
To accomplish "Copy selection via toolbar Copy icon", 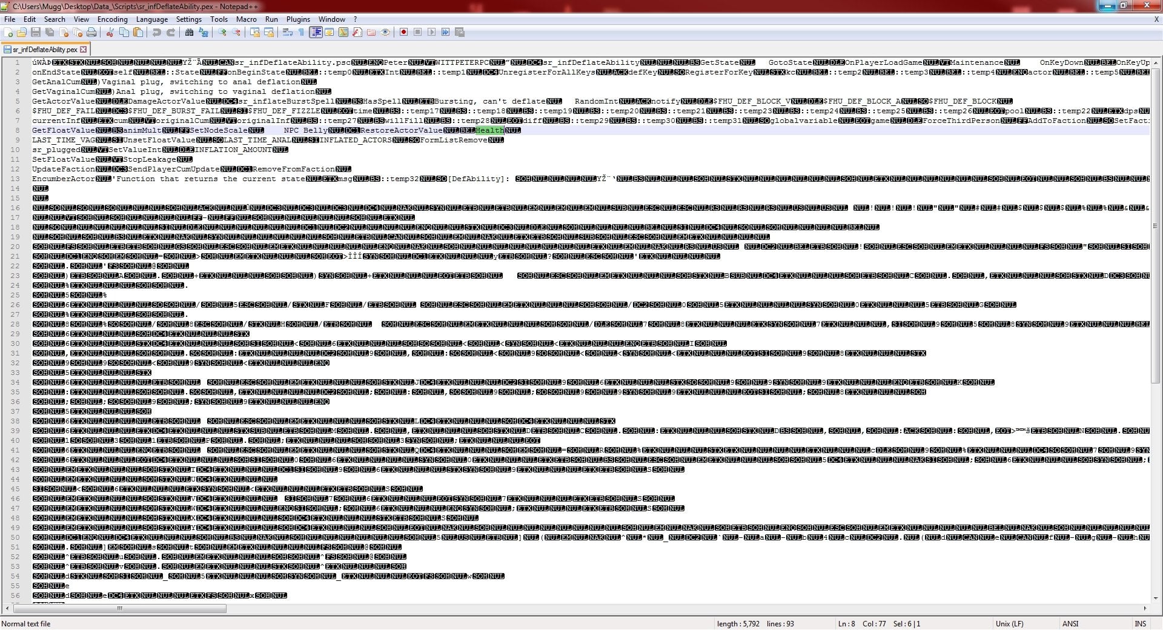I will click(x=124, y=32).
